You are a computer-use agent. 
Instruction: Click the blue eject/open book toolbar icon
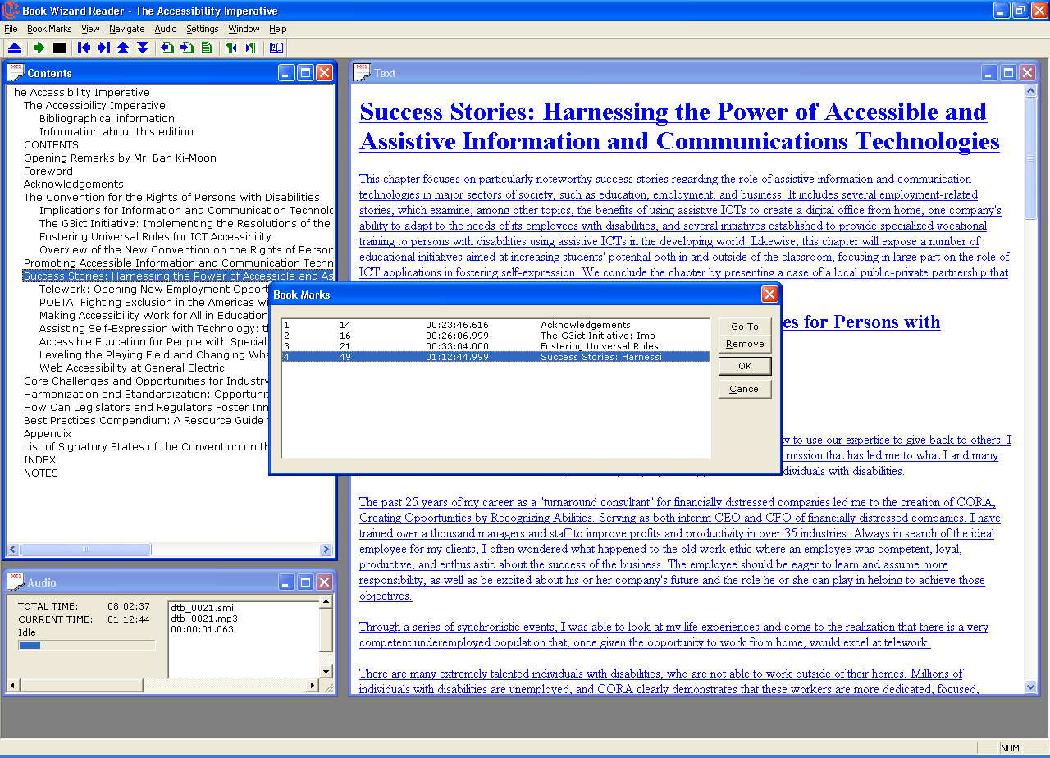tap(15, 48)
